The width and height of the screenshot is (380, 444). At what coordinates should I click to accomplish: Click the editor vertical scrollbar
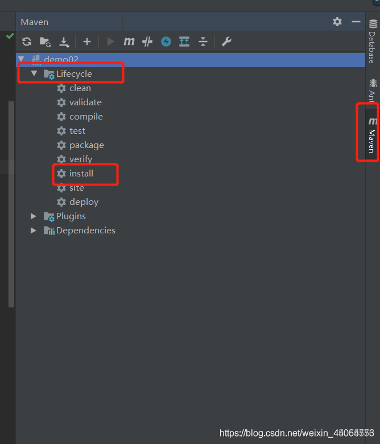(11, 204)
